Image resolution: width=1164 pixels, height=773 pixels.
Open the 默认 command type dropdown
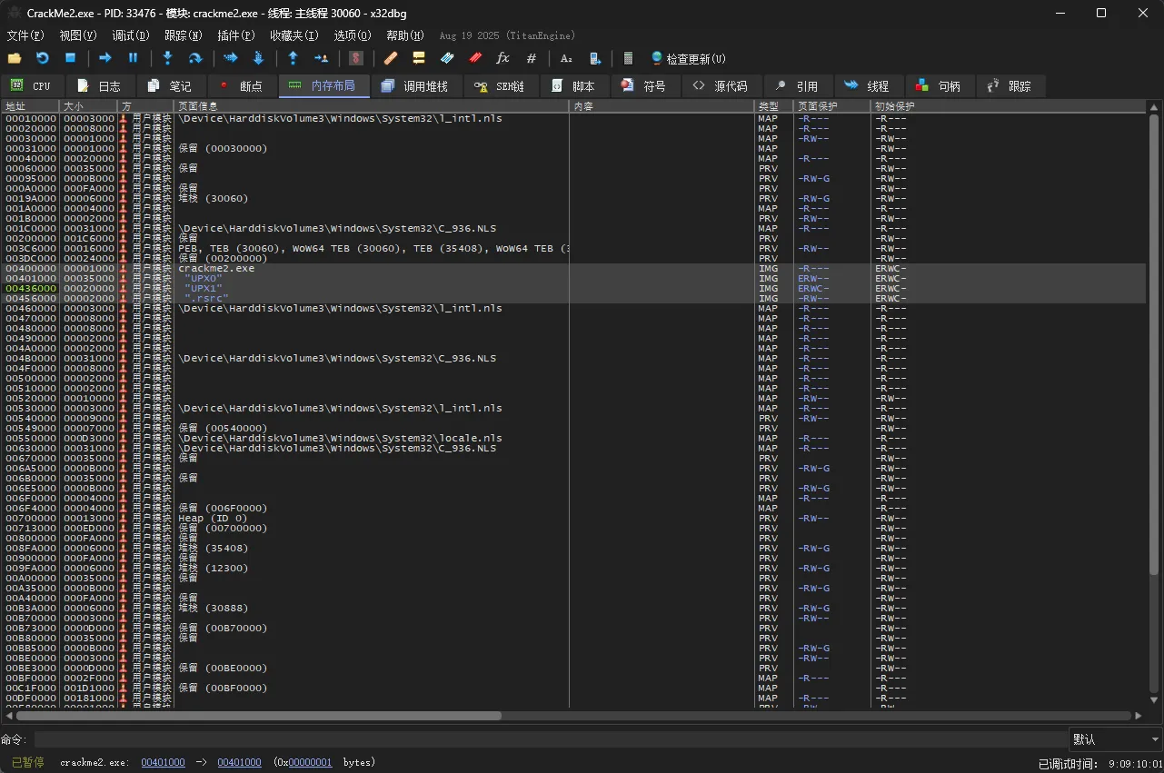(x=1116, y=739)
